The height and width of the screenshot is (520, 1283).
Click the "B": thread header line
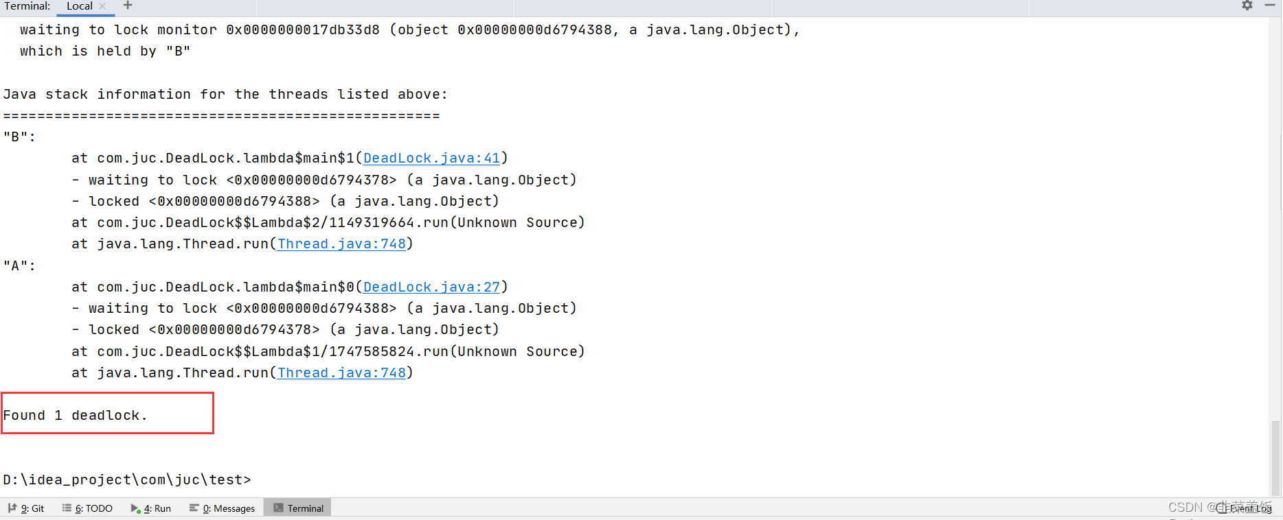(x=19, y=137)
